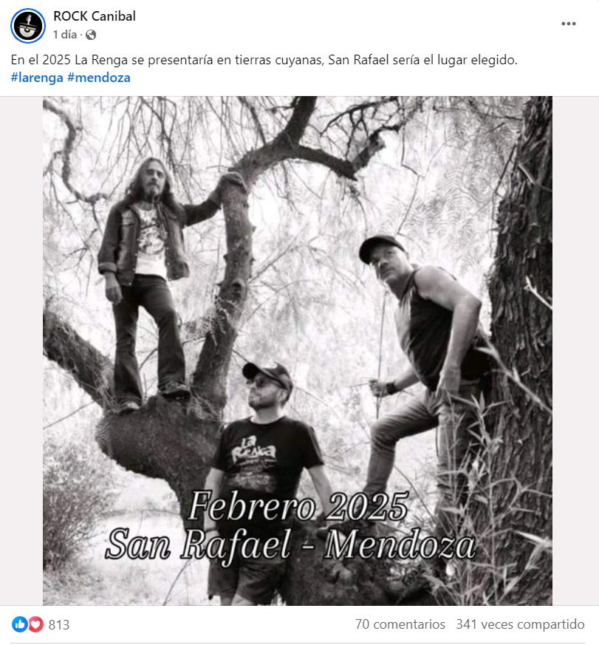
Task: Click the 'Febrero 2025' text on photo
Action: pyautogui.click(x=298, y=507)
